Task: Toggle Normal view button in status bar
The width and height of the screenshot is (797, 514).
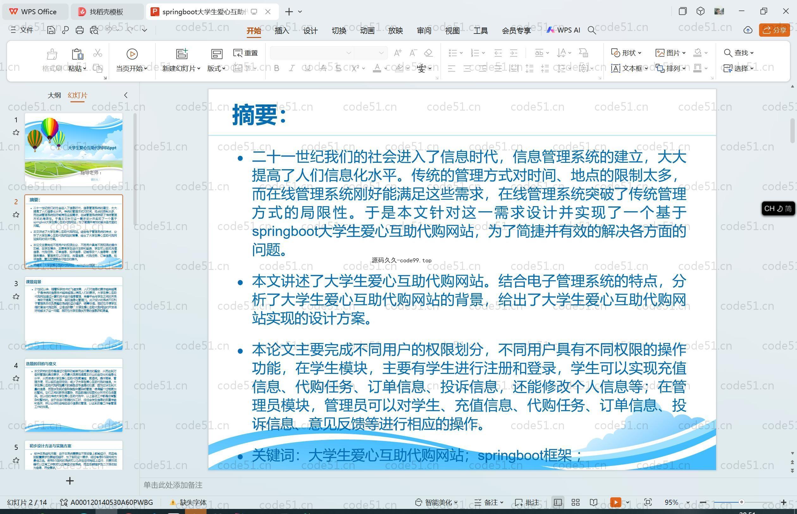Action: point(558,502)
